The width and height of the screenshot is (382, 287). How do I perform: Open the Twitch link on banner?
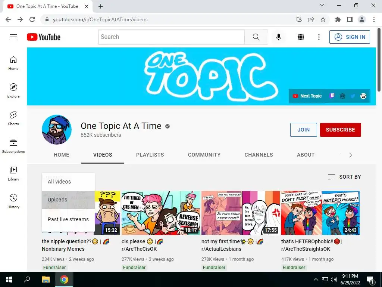[332, 96]
